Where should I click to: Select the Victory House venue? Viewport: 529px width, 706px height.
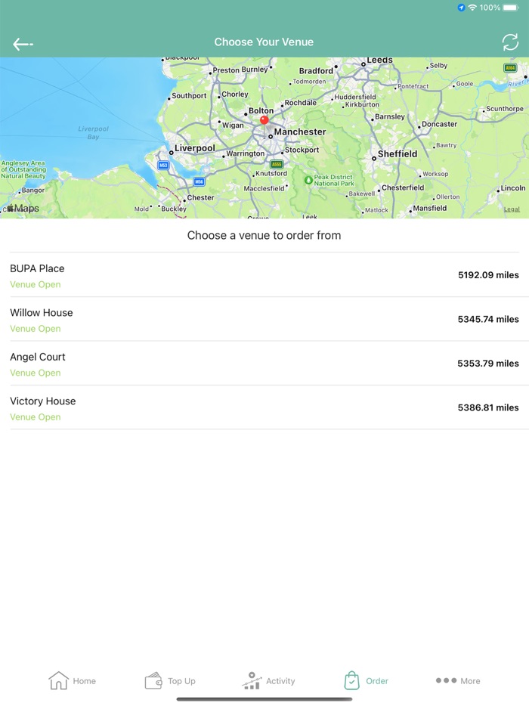(x=264, y=407)
